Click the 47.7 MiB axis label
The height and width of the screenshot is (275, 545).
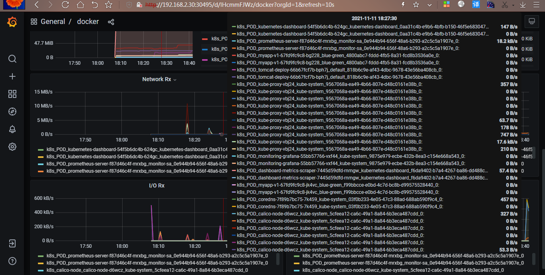[44, 43]
